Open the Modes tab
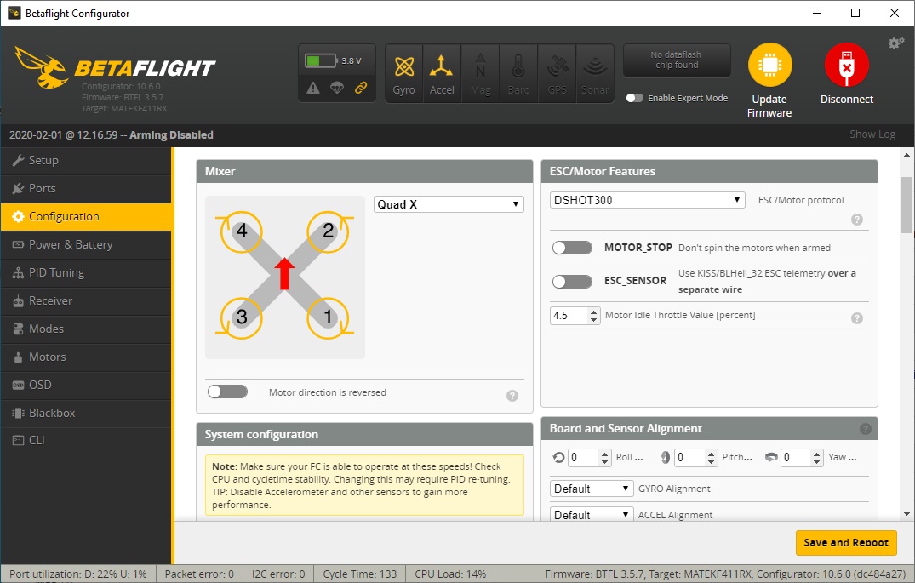This screenshot has height=583, width=915. point(86,329)
